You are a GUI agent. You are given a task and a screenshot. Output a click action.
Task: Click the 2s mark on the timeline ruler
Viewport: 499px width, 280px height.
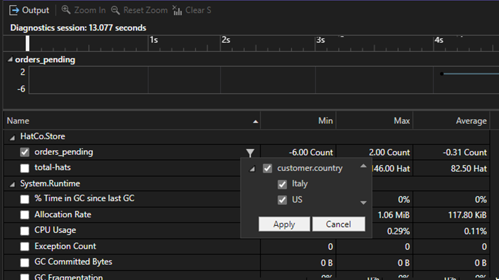click(226, 40)
